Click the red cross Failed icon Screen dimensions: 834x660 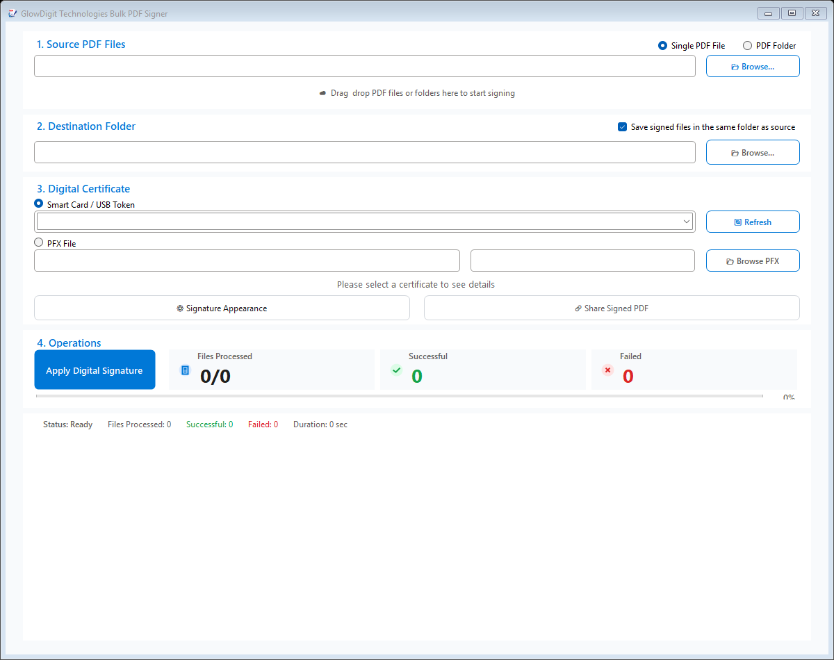pyautogui.click(x=607, y=370)
